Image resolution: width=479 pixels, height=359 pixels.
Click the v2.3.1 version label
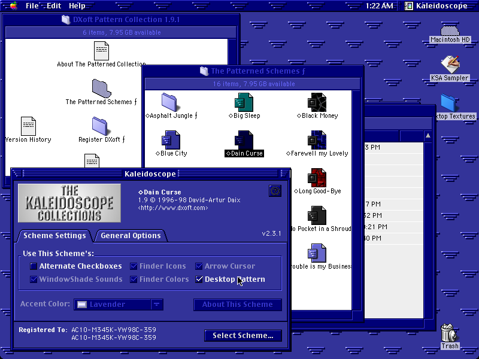(x=272, y=233)
